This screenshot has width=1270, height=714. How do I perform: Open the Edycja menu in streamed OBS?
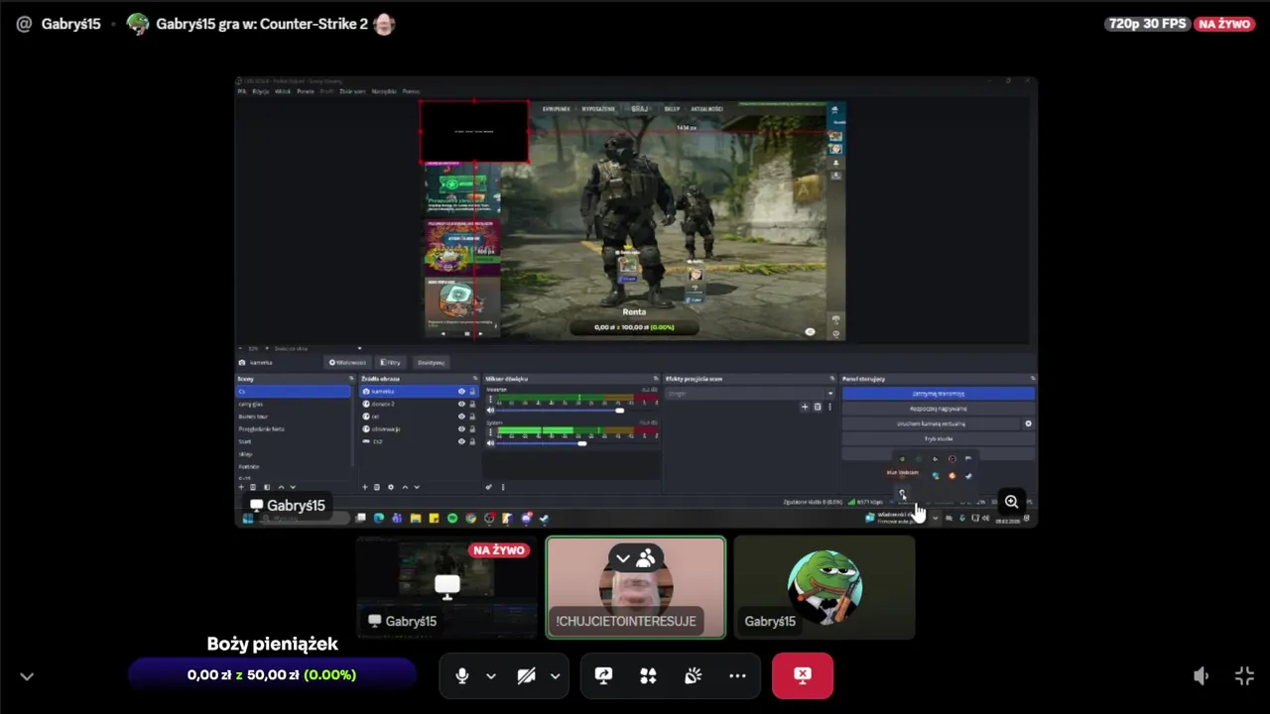(x=261, y=91)
